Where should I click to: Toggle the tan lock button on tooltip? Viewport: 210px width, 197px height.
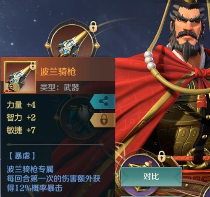(x=103, y=120)
